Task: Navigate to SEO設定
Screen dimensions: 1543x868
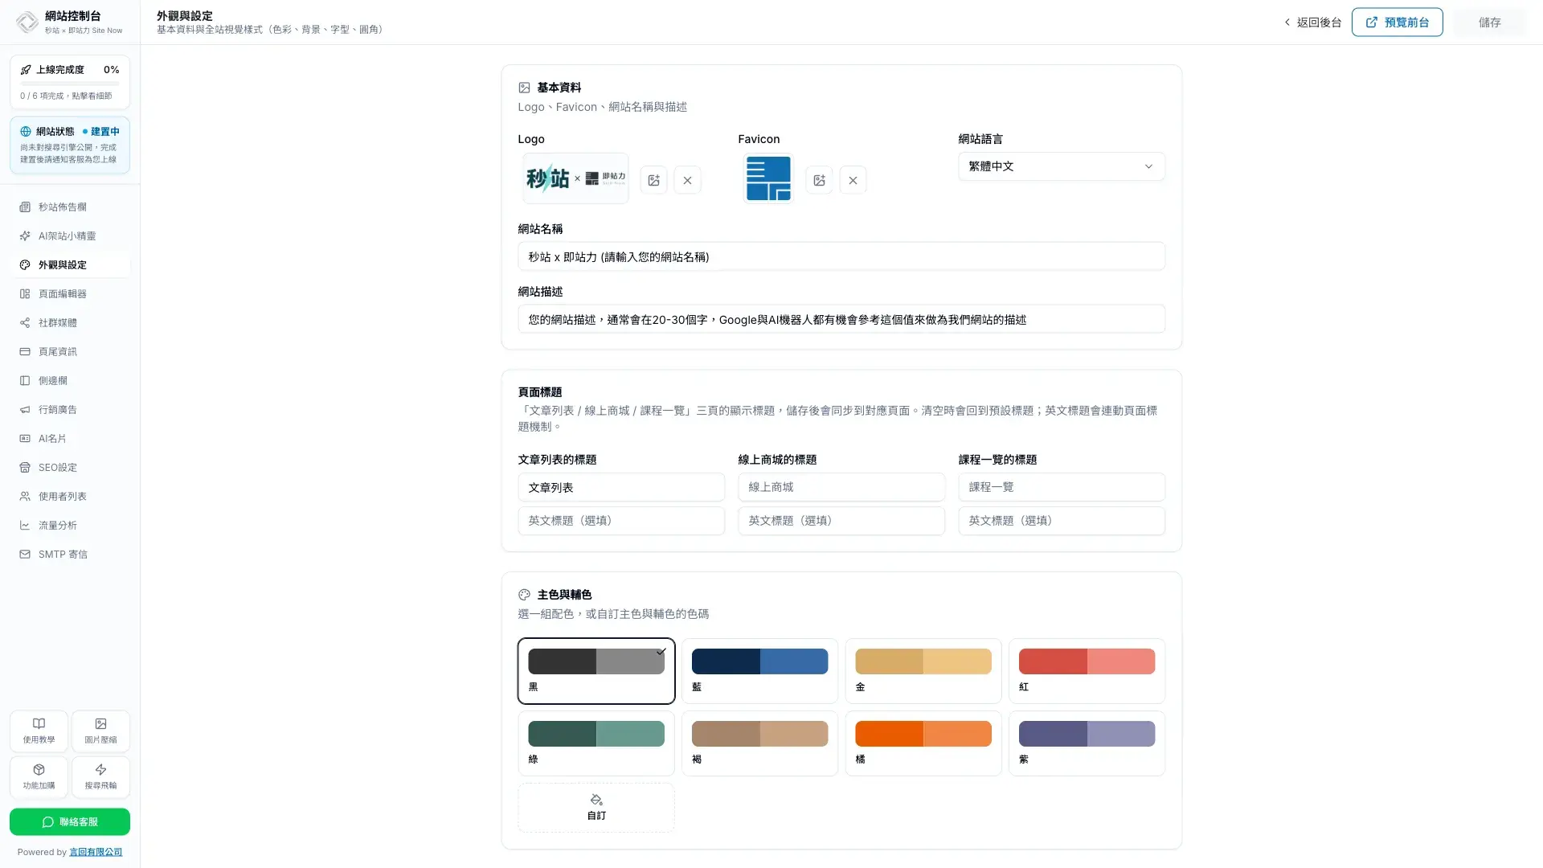Action: (70, 468)
